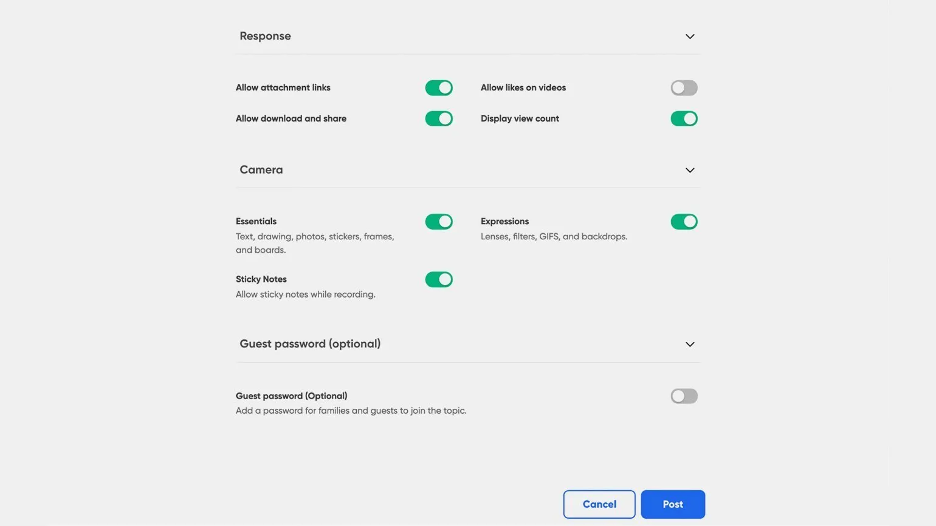
Task: Disable the Essentials camera switch
Action: click(439, 222)
